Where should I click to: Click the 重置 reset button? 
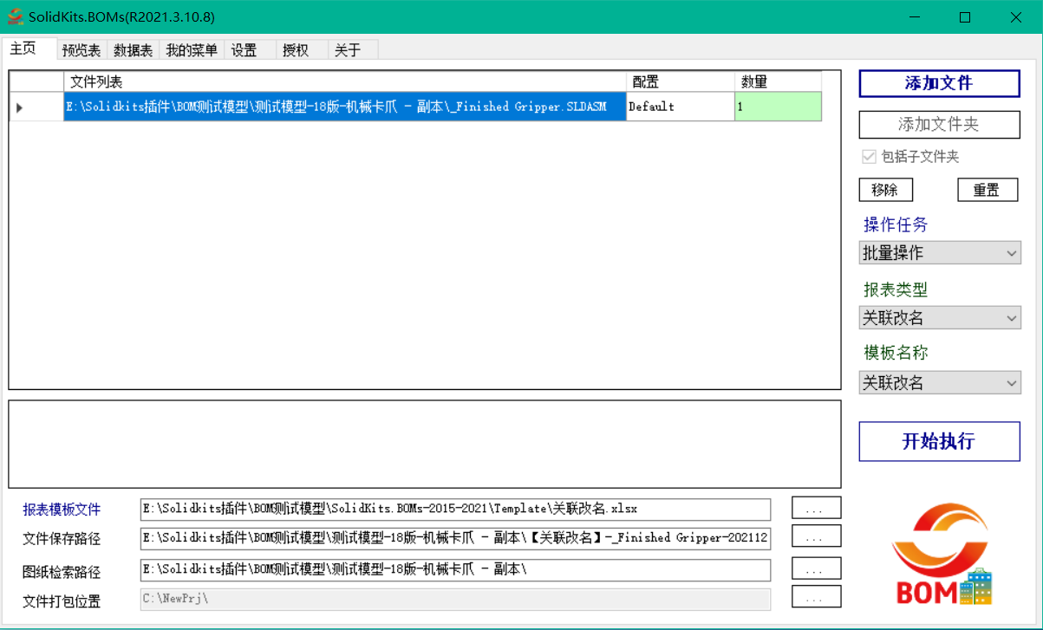click(x=988, y=189)
